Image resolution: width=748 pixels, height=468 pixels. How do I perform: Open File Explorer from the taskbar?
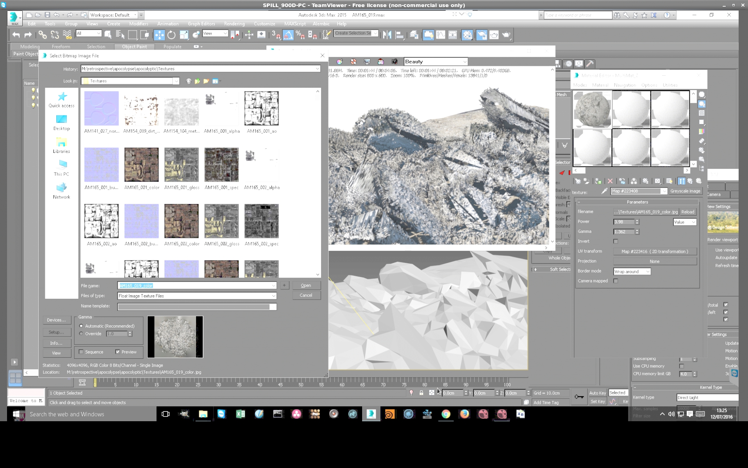(203, 414)
